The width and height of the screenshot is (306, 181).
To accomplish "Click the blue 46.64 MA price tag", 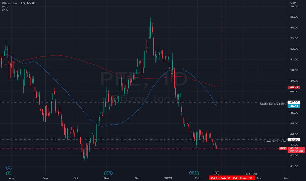I will (294, 106).
